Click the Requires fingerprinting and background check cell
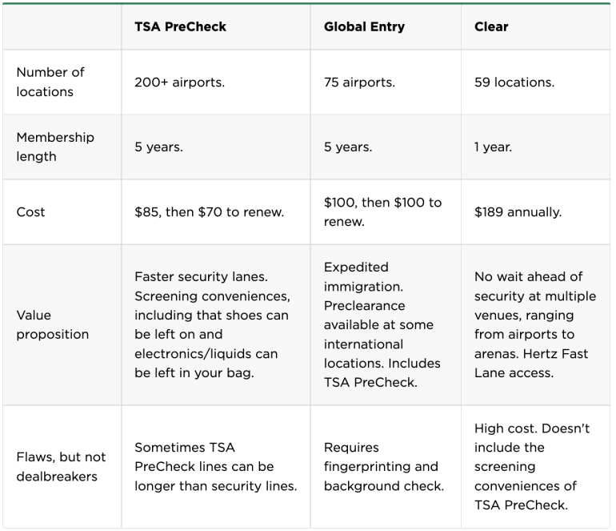This screenshot has height=531, width=616. [x=381, y=466]
